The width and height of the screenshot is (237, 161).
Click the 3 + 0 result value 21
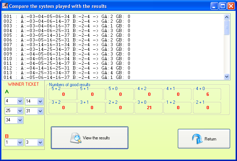149,108
